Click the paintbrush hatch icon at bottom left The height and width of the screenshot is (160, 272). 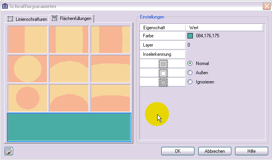pos(9,151)
